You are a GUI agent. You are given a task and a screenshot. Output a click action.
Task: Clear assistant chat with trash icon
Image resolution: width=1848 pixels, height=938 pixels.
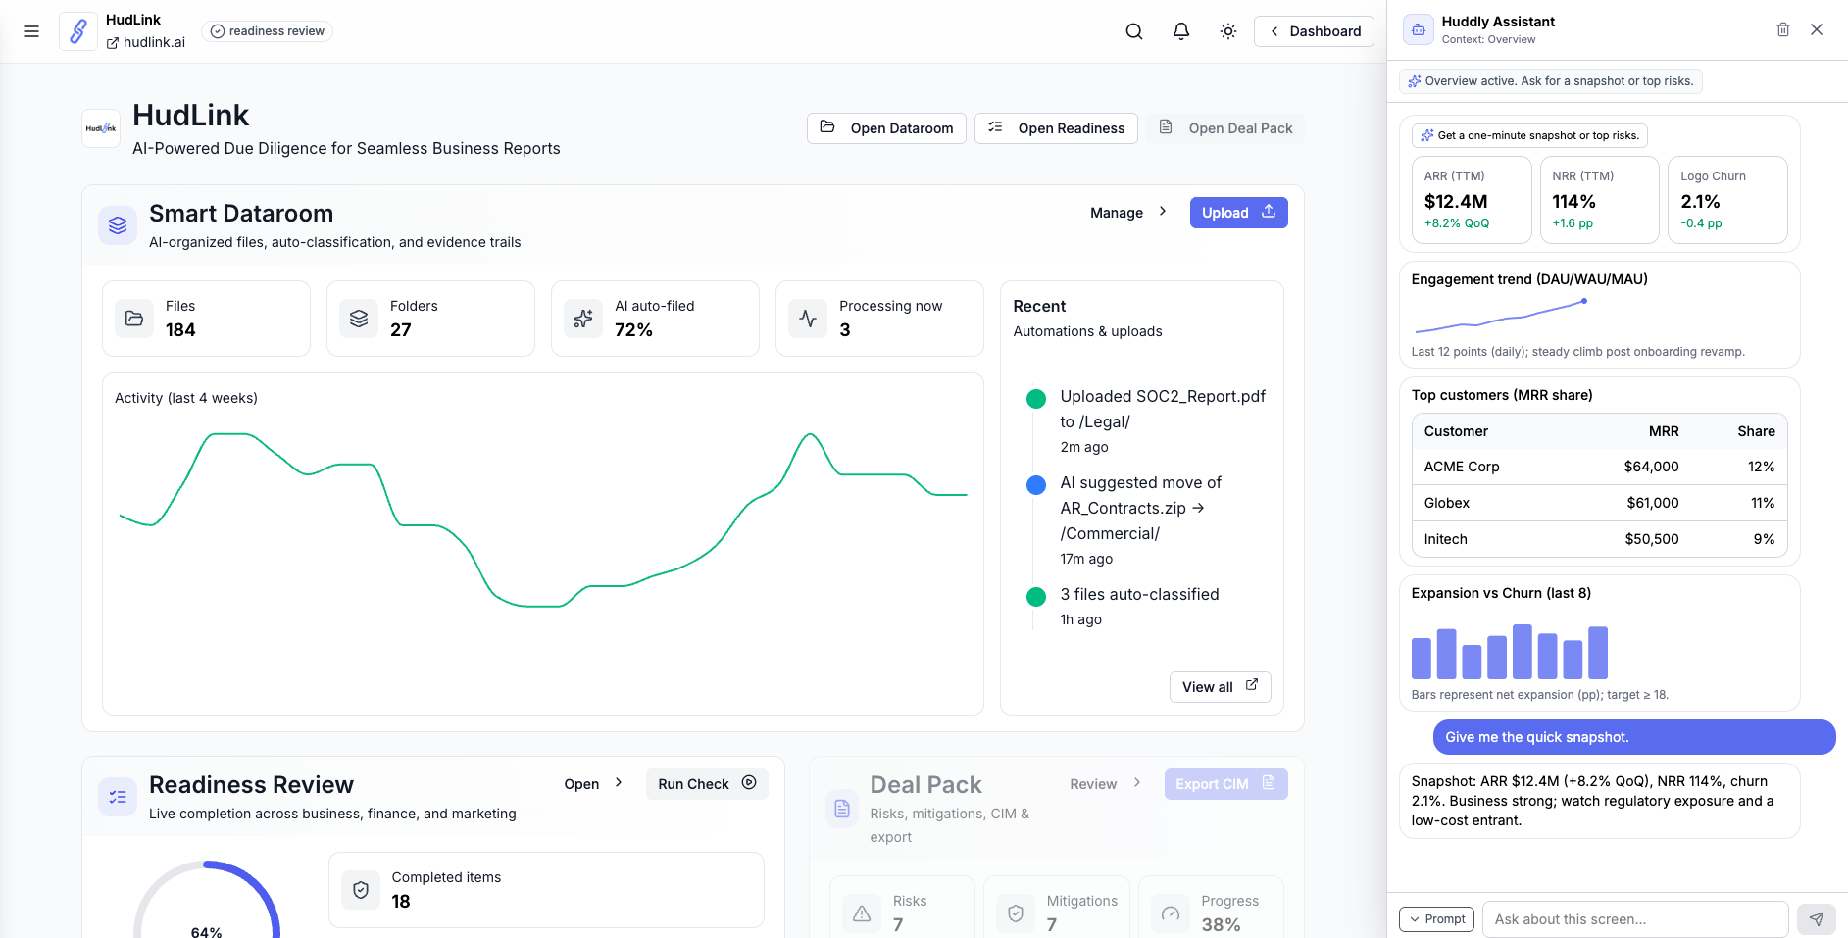point(1783,29)
